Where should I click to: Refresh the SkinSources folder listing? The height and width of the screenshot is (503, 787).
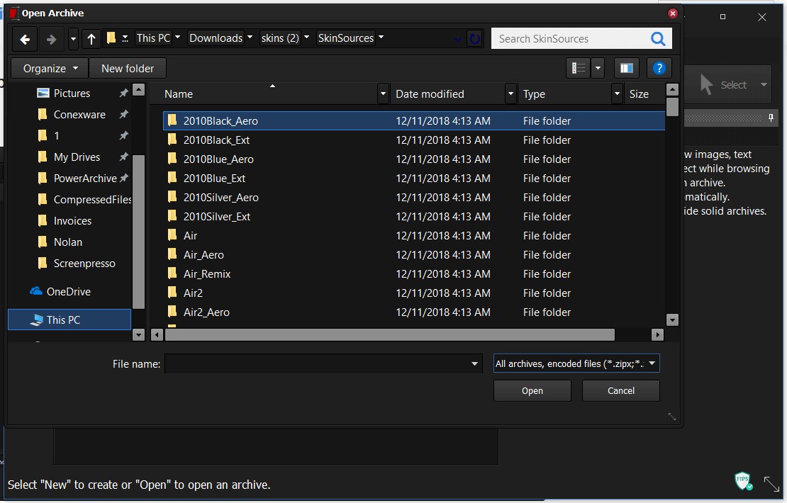pyautogui.click(x=475, y=39)
